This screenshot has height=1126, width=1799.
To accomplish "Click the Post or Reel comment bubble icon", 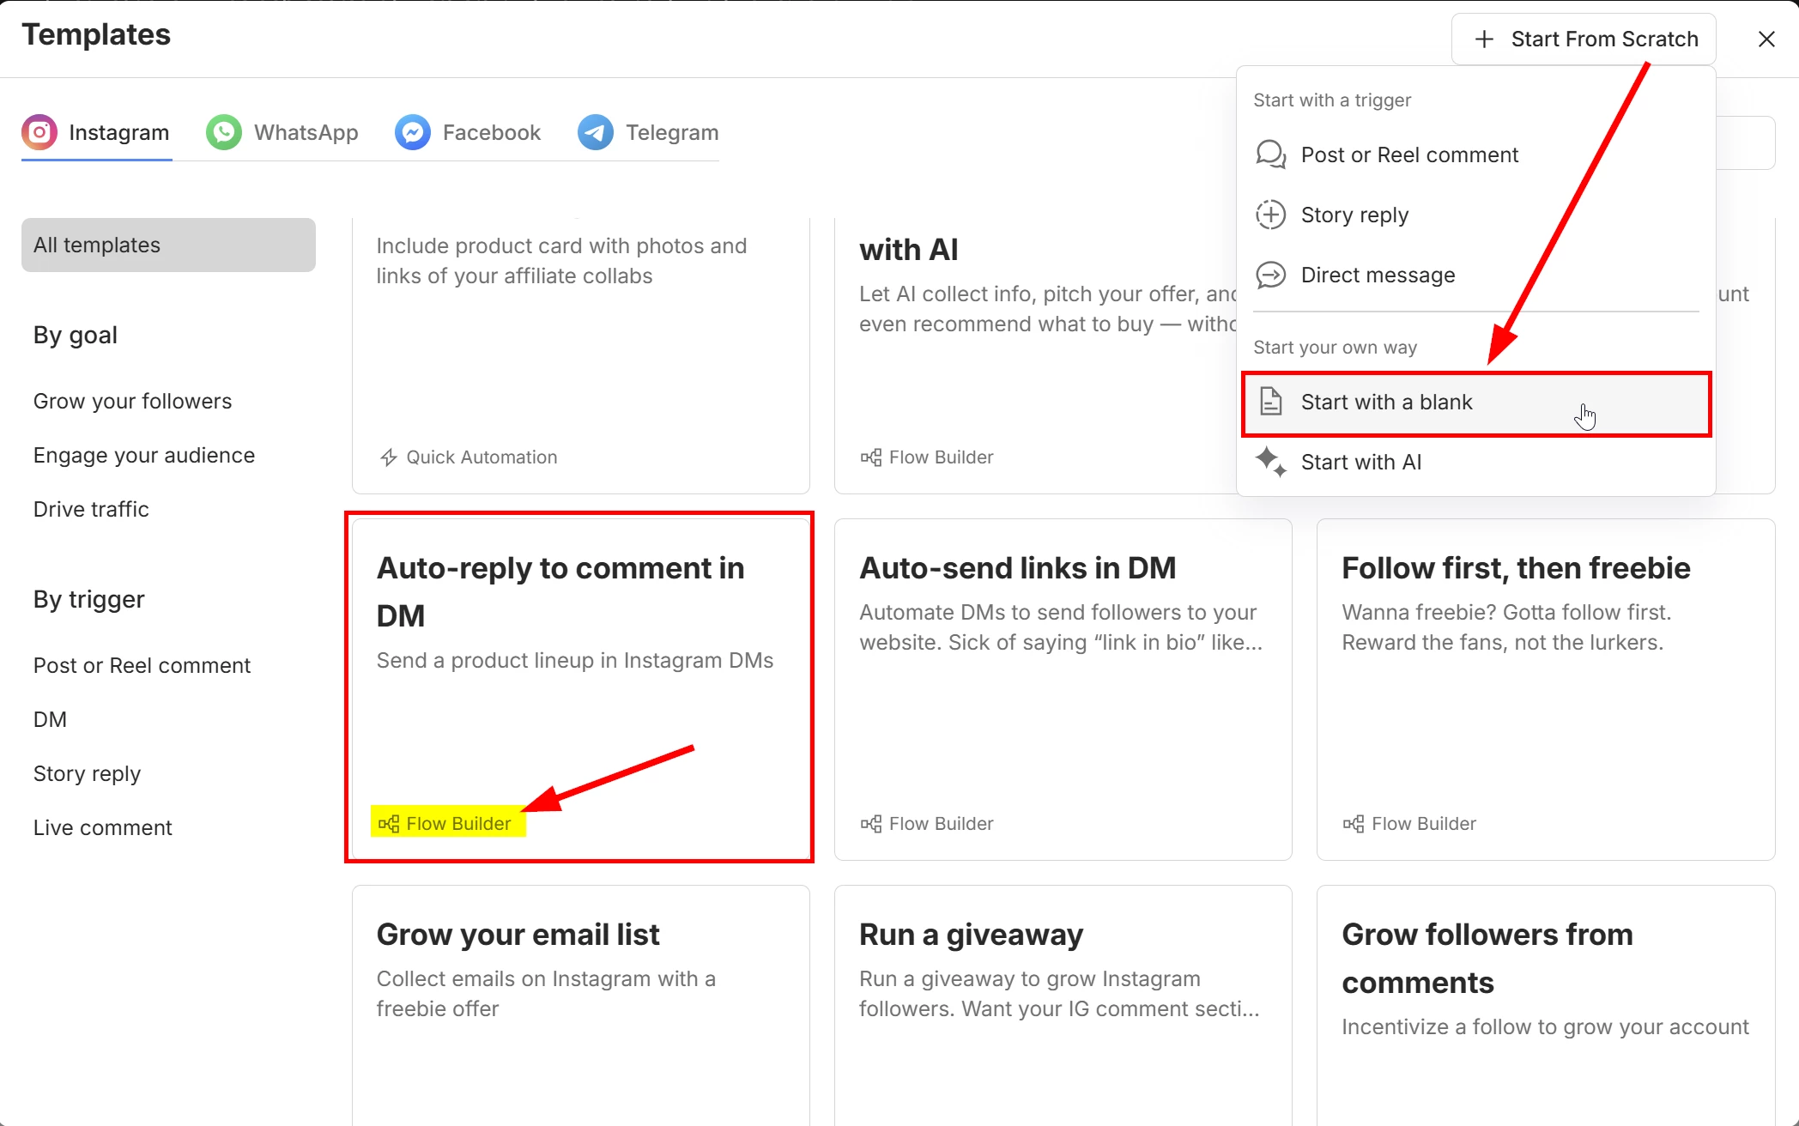I will tap(1270, 154).
